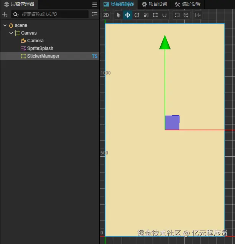Toggle the snap magnet tool
The width and height of the screenshot is (235, 244).
164,15
